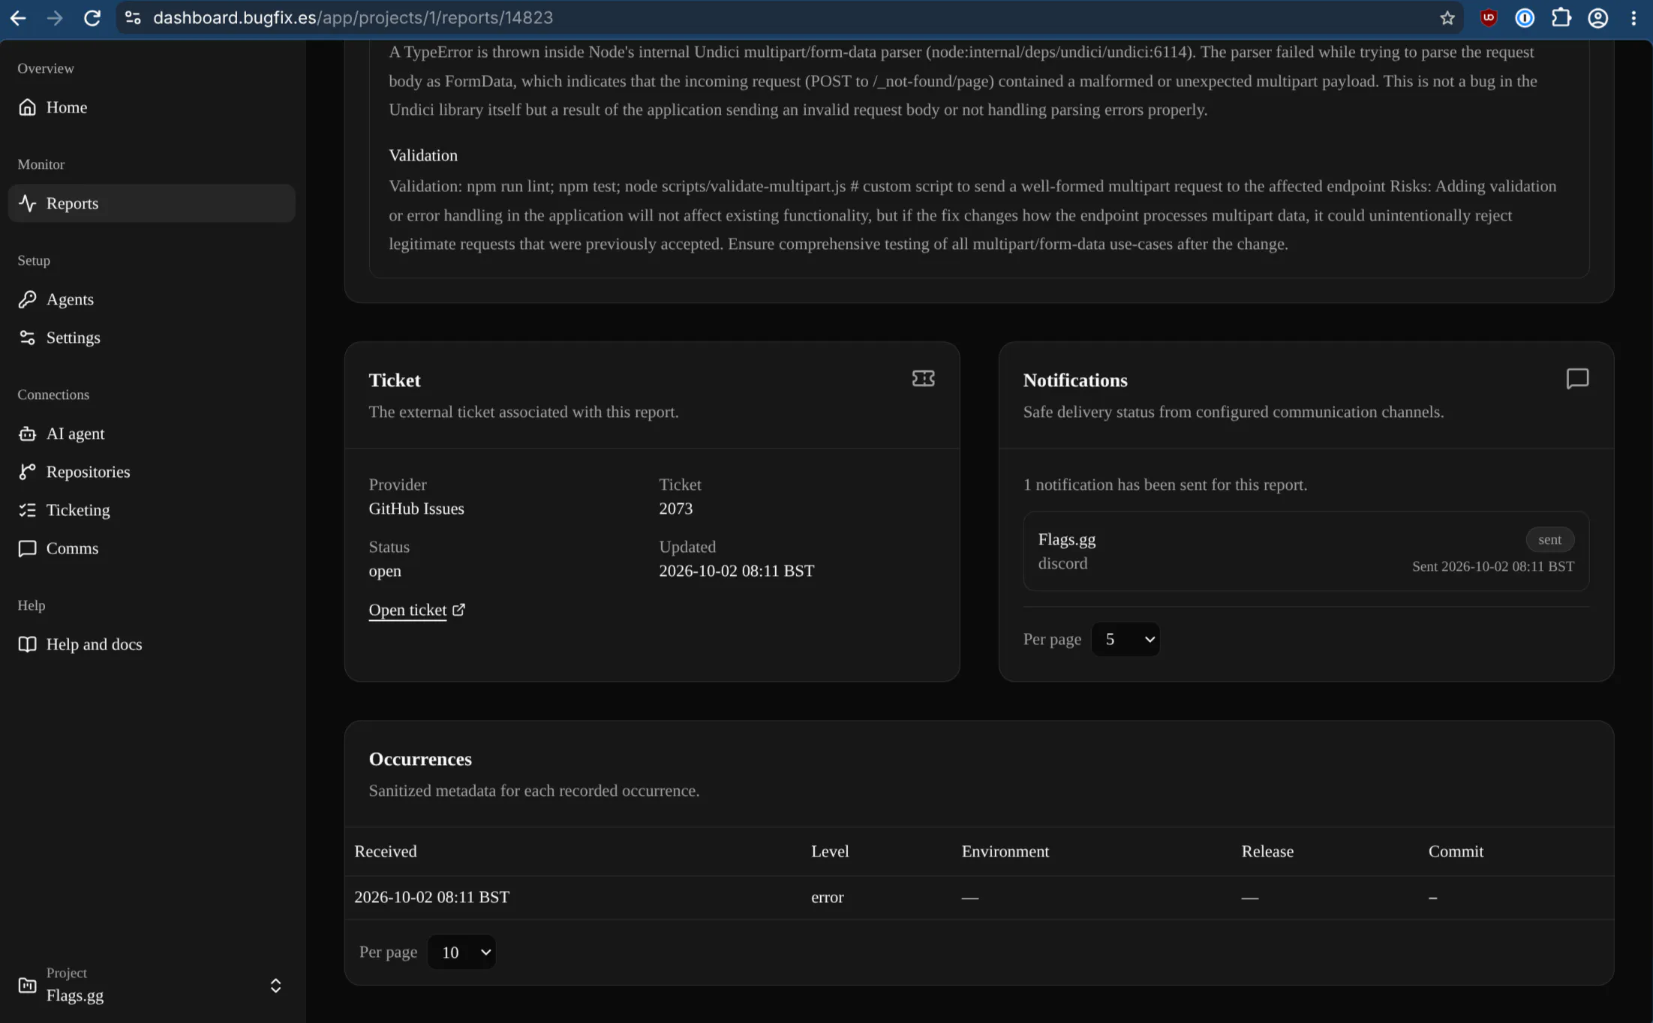Click the Help and docs book icon
This screenshot has height=1023, width=1653.
coord(27,644)
